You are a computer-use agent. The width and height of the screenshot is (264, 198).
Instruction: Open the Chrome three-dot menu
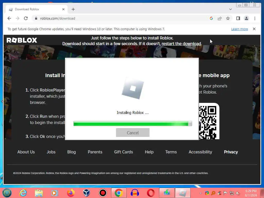point(255,18)
